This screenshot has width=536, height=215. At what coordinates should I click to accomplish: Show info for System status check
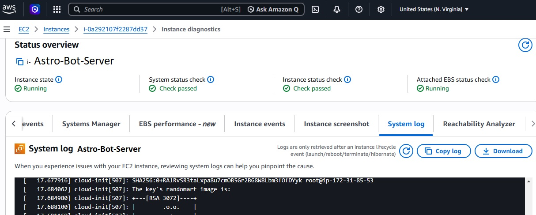[x=211, y=79]
